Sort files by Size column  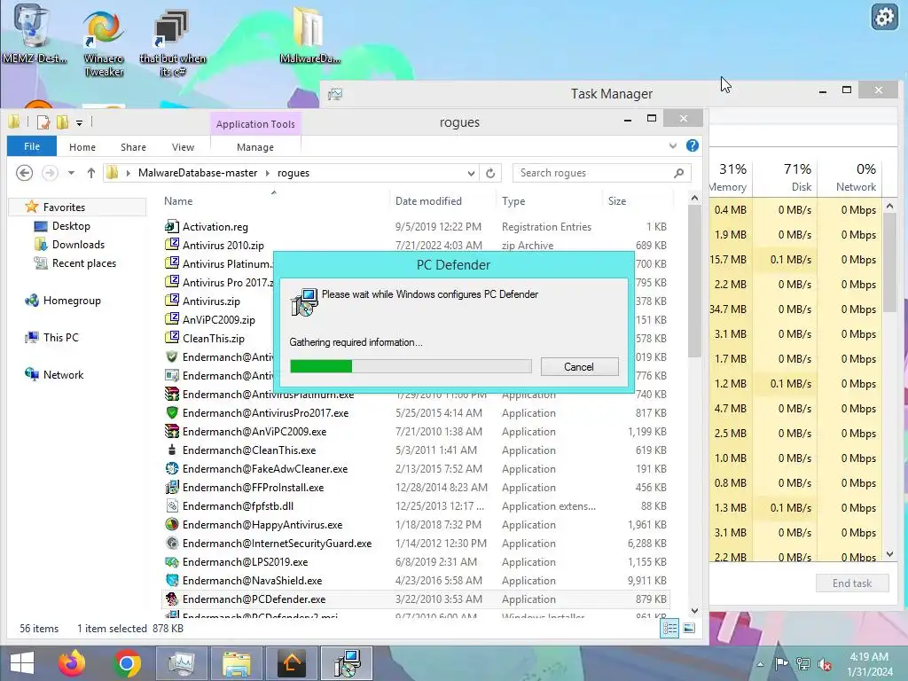[617, 201]
